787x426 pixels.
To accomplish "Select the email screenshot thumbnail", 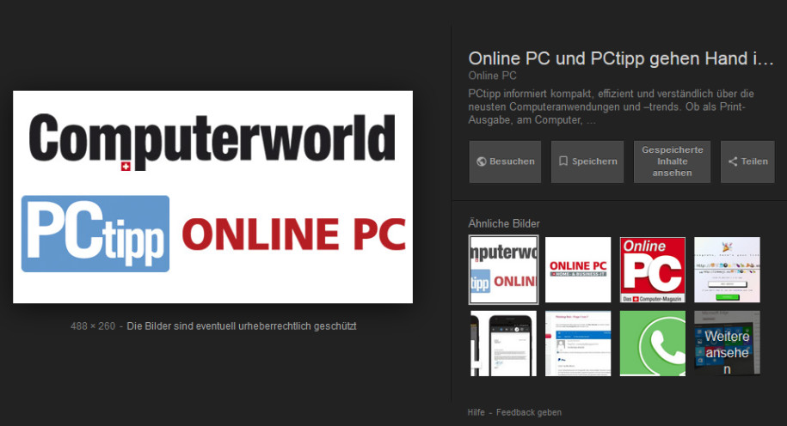I will [x=578, y=344].
